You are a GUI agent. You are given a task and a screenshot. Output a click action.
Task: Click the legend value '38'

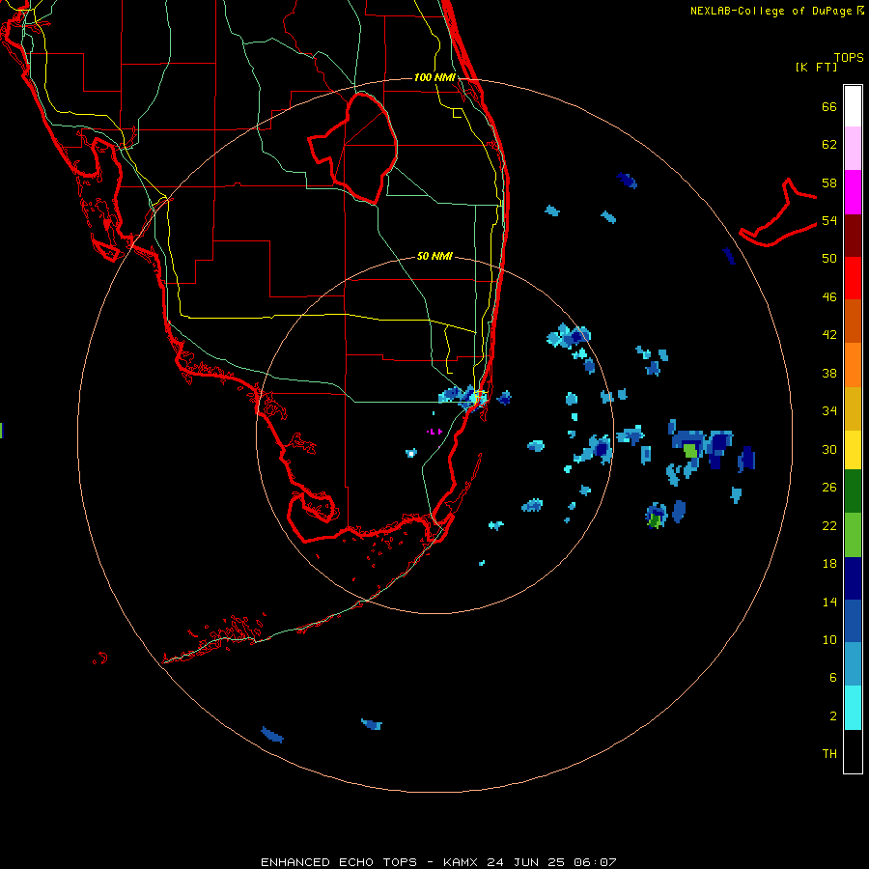[x=829, y=373]
